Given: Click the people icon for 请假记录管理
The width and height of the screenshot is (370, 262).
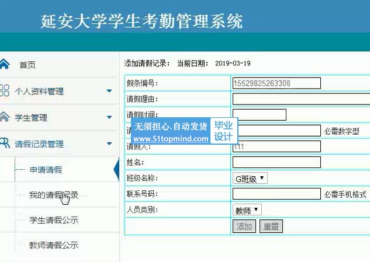Looking at the screenshot, I should tap(5, 143).
